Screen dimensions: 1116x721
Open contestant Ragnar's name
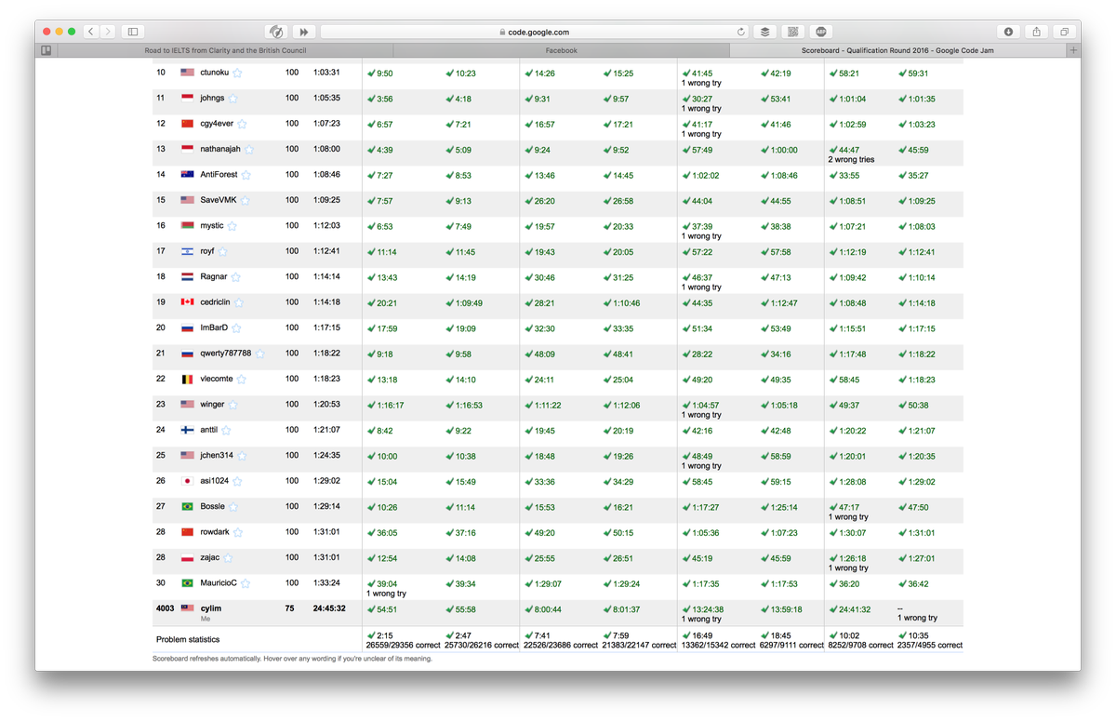[x=214, y=276]
